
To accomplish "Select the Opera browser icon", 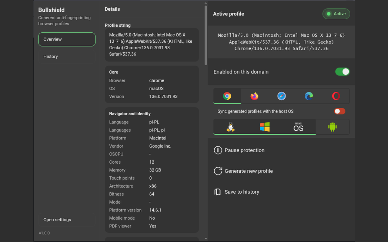I will [x=336, y=96].
